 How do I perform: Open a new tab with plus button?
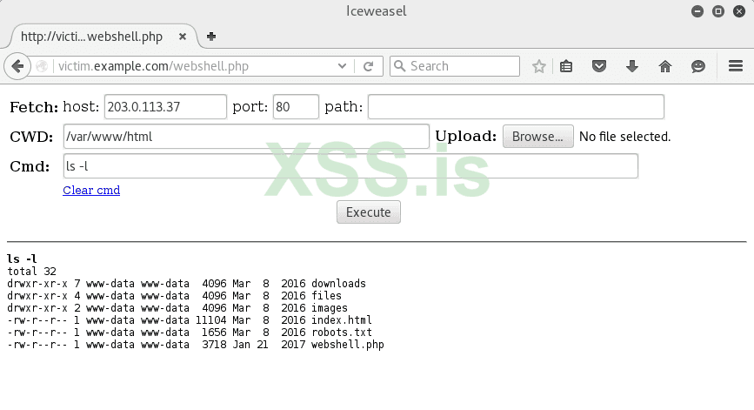[211, 37]
